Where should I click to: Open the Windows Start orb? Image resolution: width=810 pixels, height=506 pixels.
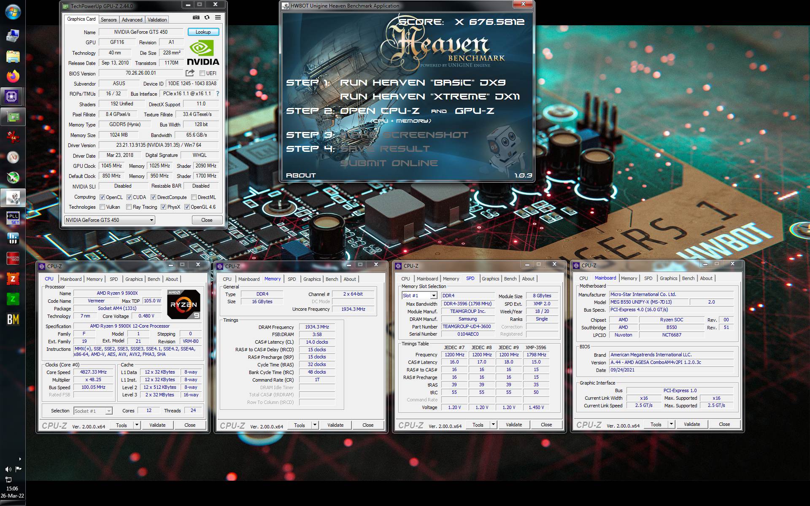[x=13, y=11]
